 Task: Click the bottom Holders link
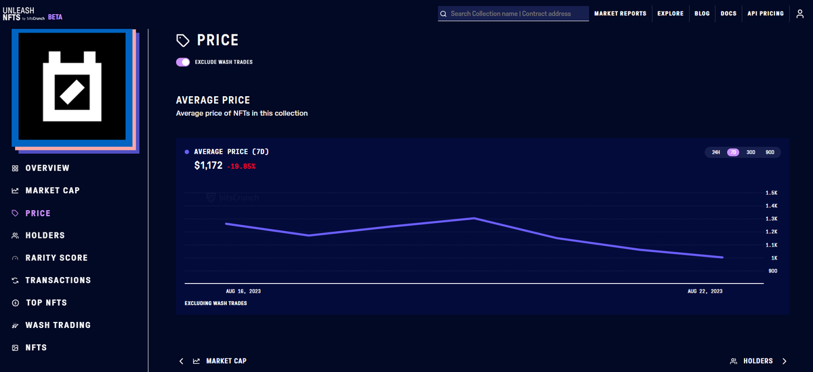758,361
